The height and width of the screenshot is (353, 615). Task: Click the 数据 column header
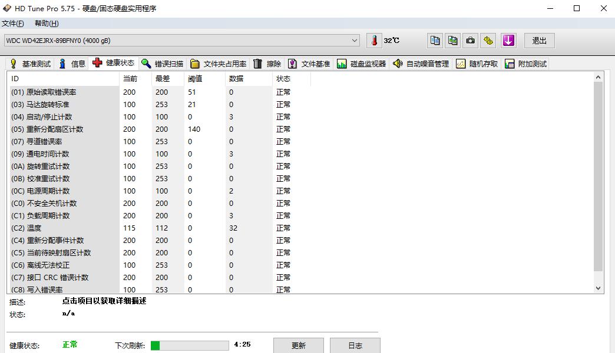point(249,79)
